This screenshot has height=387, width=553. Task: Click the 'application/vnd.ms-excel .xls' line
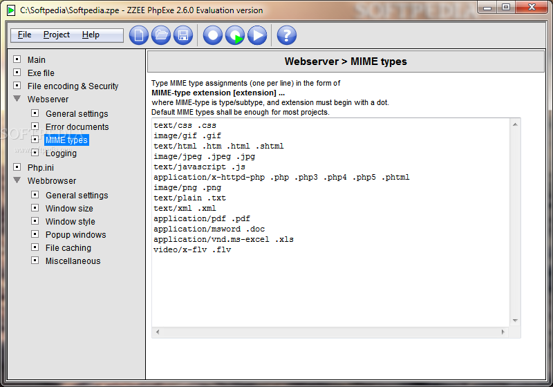(223, 239)
